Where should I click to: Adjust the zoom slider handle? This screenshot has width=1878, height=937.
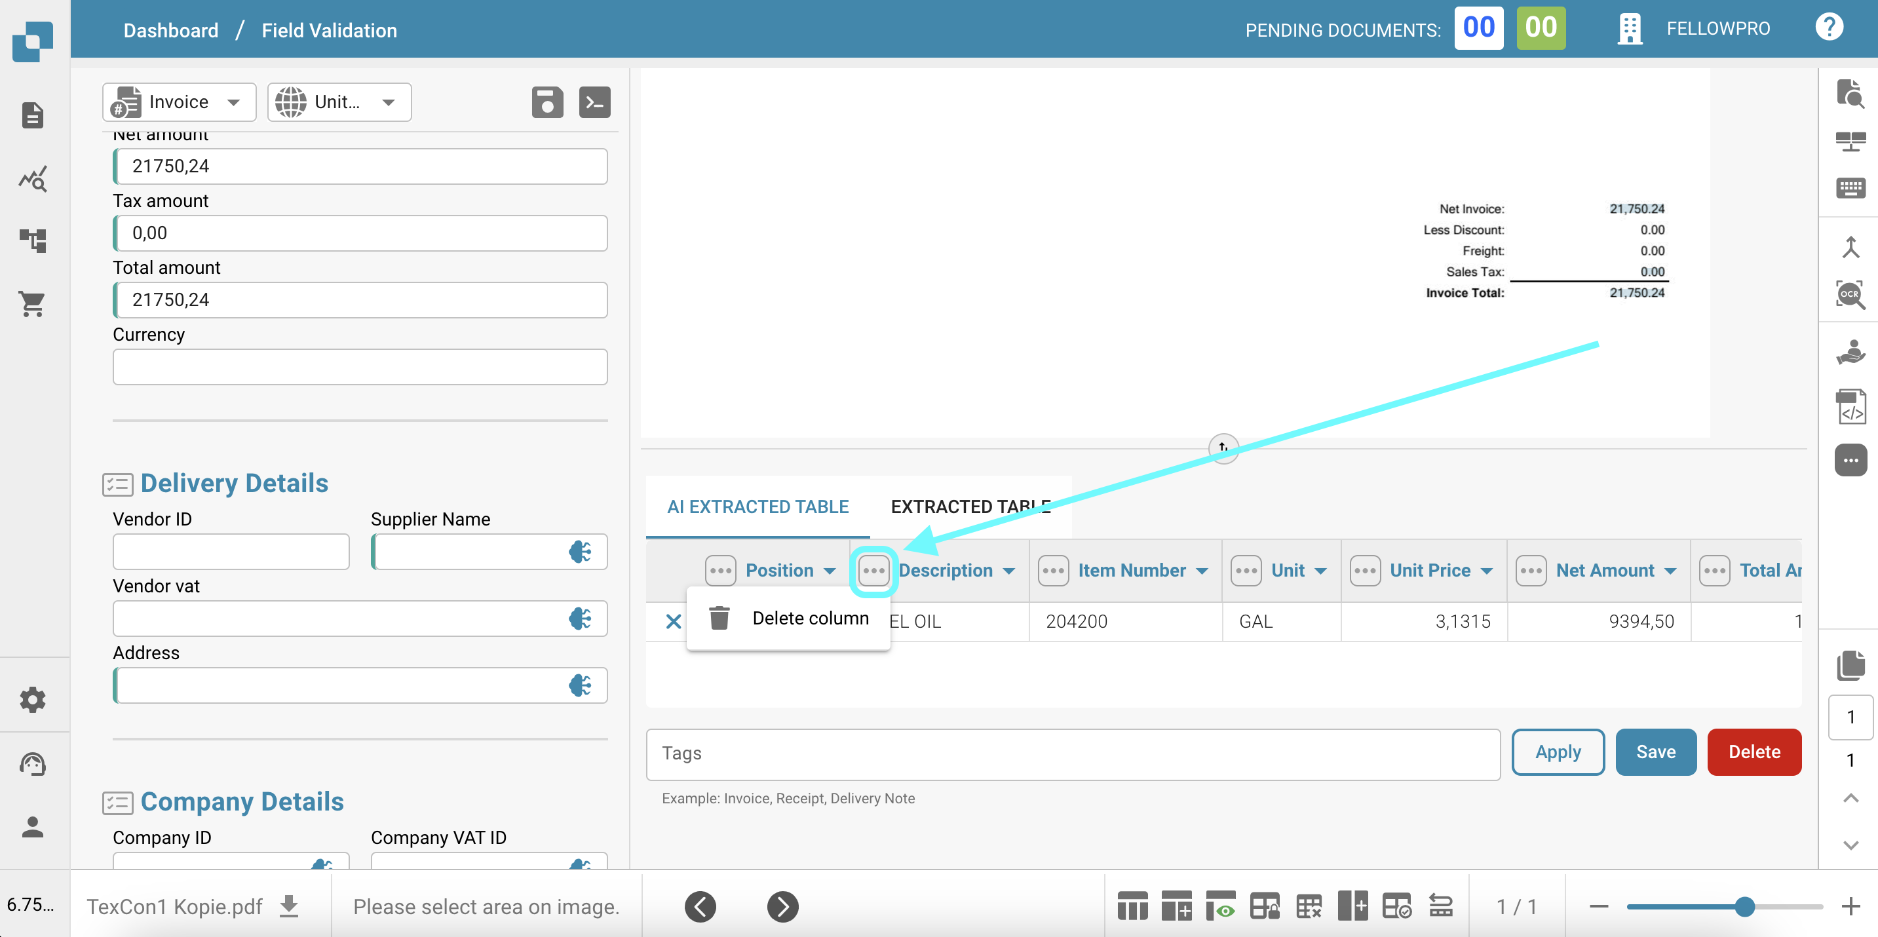[1744, 906]
